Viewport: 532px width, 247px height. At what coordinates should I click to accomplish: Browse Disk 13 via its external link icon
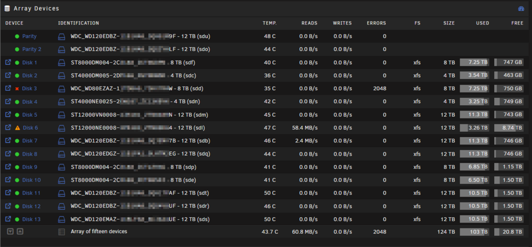click(x=8, y=219)
